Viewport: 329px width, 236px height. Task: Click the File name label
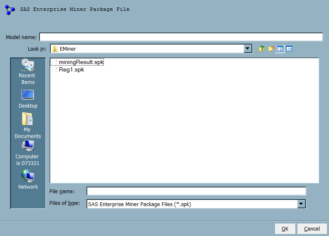point(62,191)
